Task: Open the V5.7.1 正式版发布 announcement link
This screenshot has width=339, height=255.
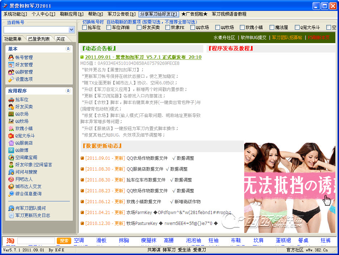Action: [143, 57]
